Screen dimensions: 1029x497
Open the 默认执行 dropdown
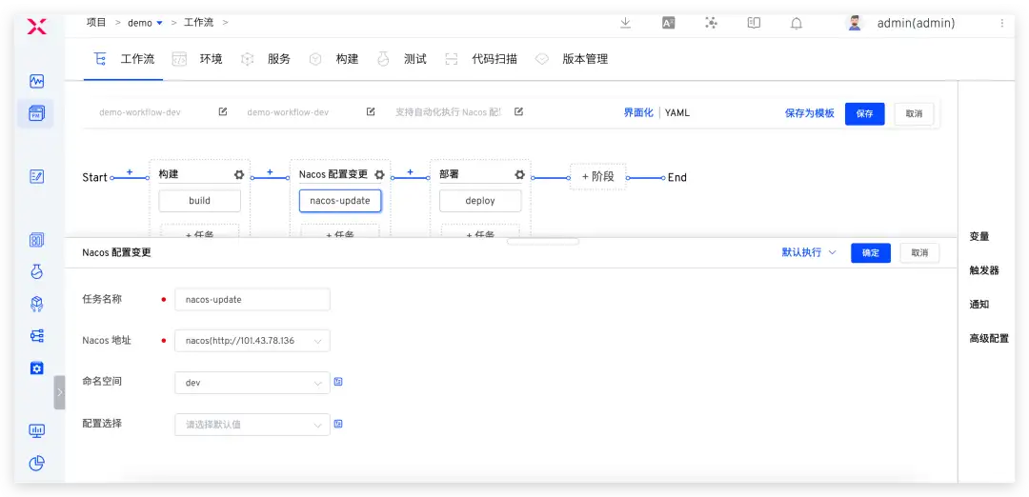pyautogui.click(x=809, y=252)
